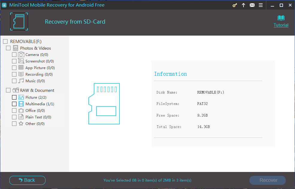295x189 pixels.
Task: Select the Photos & Videos tree label
Action: [35, 48]
